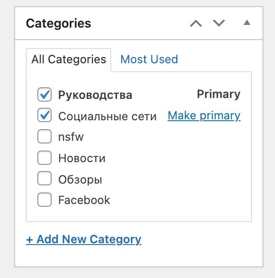This screenshot has height=278, width=275.
Task: Uncheck the Руководства category checkbox
Action: tap(44, 94)
